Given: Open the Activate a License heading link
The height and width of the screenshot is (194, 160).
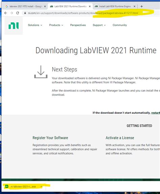Looking at the screenshot, I should (x=120, y=138).
